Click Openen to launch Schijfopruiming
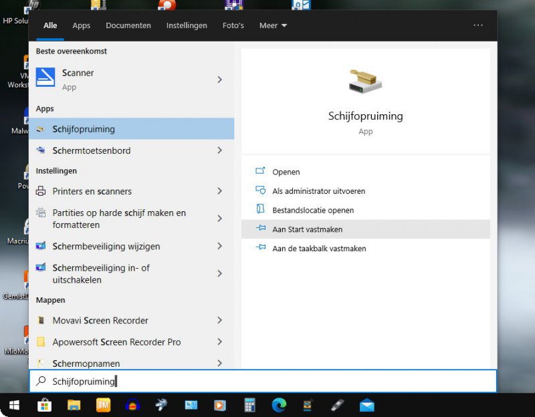Screen dimensions: 535x417 tap(286, 172)
